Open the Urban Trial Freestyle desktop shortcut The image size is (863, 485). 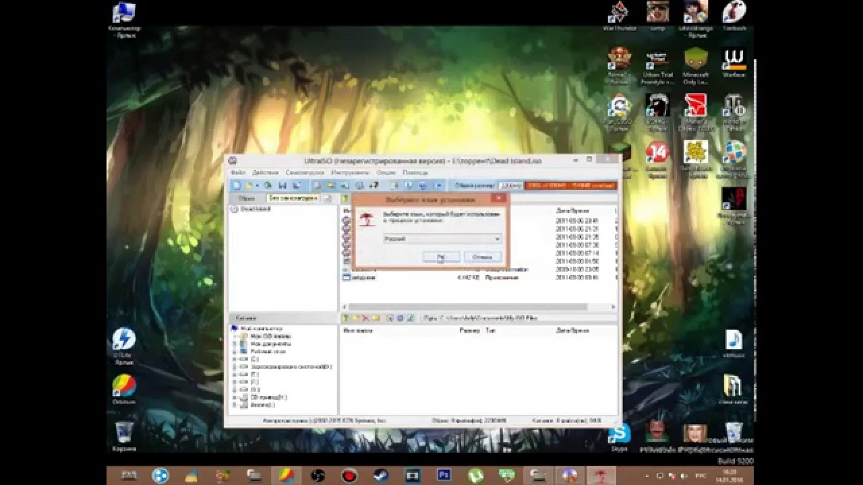657,66
